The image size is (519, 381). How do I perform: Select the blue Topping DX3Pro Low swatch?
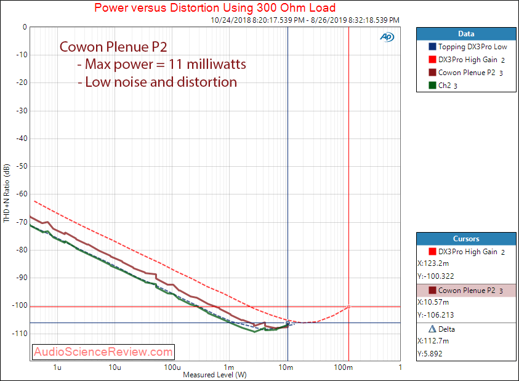pyautogui.click(x=432, y=47)
